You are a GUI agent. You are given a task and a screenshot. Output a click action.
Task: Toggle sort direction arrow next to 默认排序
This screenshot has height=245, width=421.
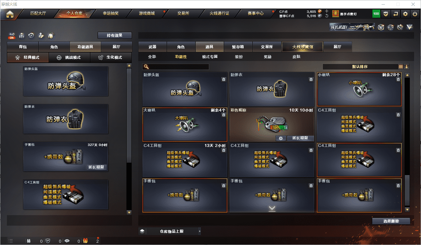tap(407, 67)
